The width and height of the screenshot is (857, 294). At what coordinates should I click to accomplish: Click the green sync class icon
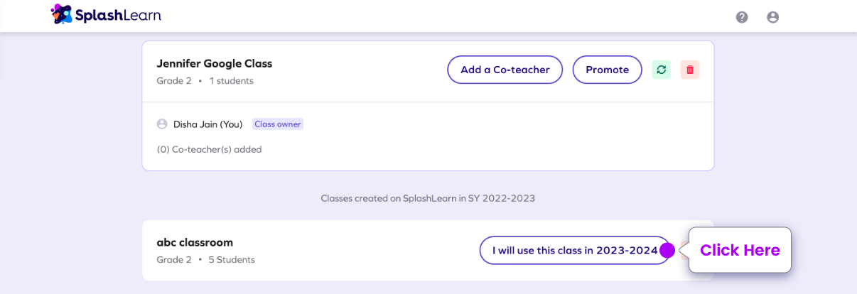[x=662, y=70]
